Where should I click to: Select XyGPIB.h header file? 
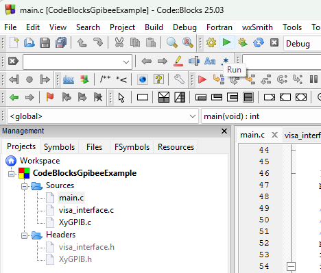tap(75, 259)
